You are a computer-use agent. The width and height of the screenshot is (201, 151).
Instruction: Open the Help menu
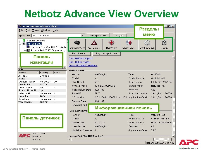(55, 30)
